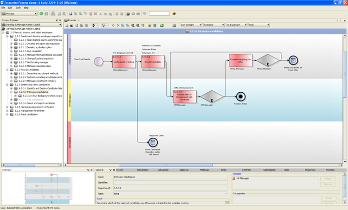Select the '6.2.2 Recruit candidates' tree item

(27, 70)
